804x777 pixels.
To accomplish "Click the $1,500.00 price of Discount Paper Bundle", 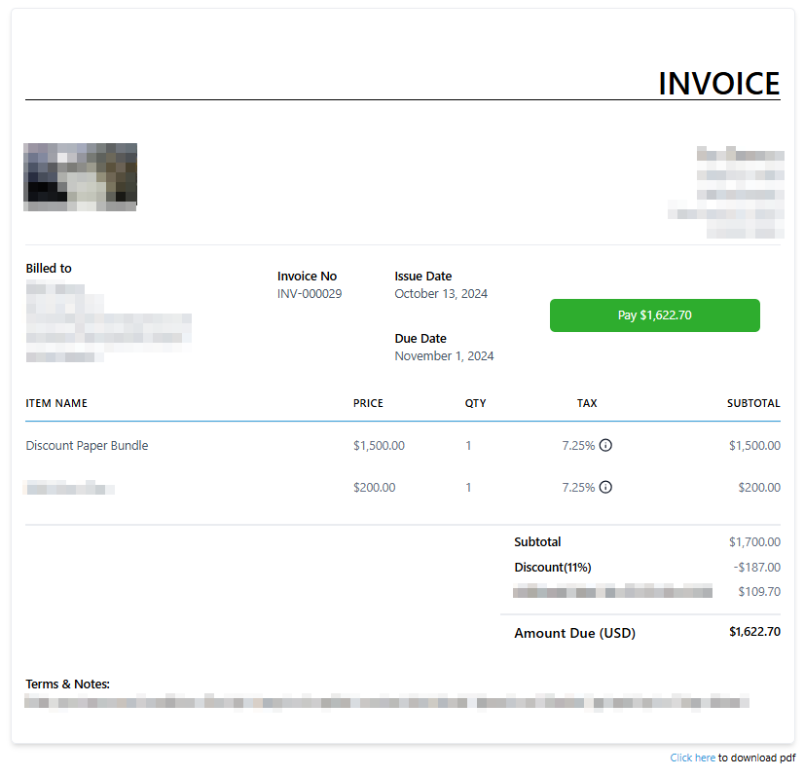I will coord(379,446).
